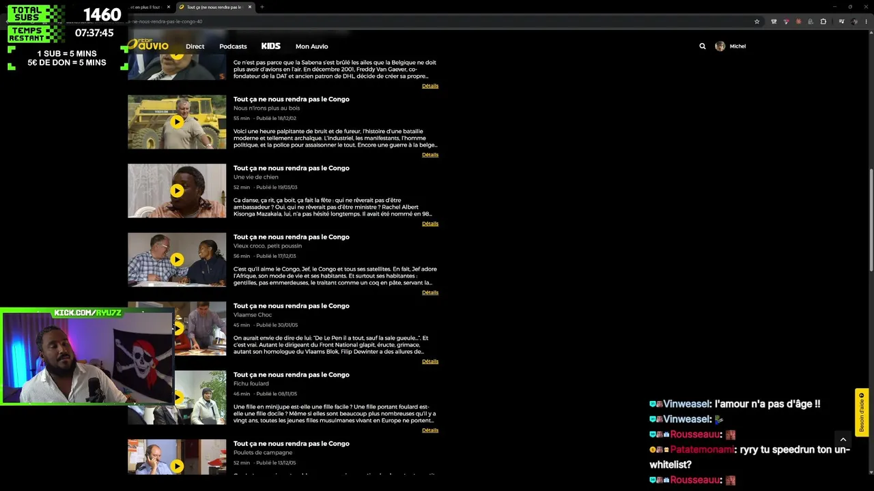Click the subtitle "Vlaamse Choc"

pos(253,315)
